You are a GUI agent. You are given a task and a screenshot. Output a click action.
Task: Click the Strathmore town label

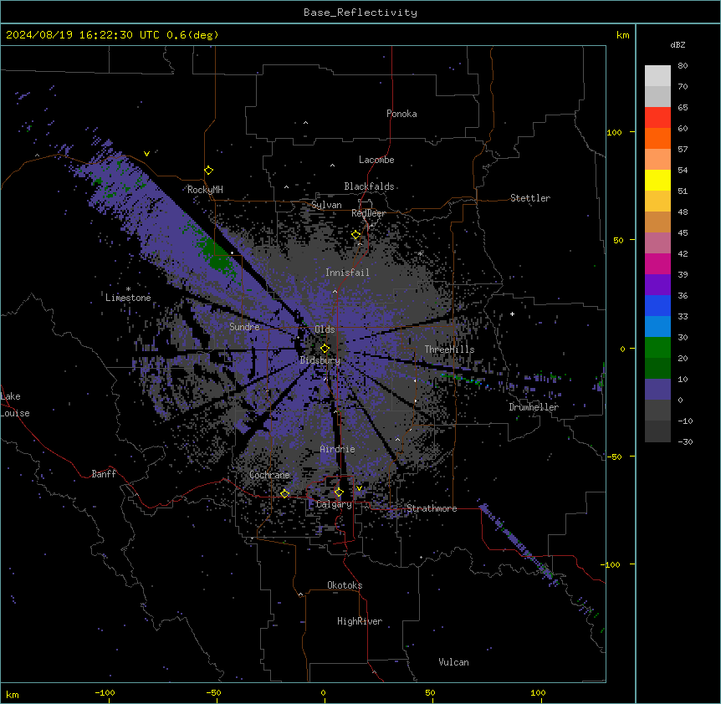pos(432,508)
